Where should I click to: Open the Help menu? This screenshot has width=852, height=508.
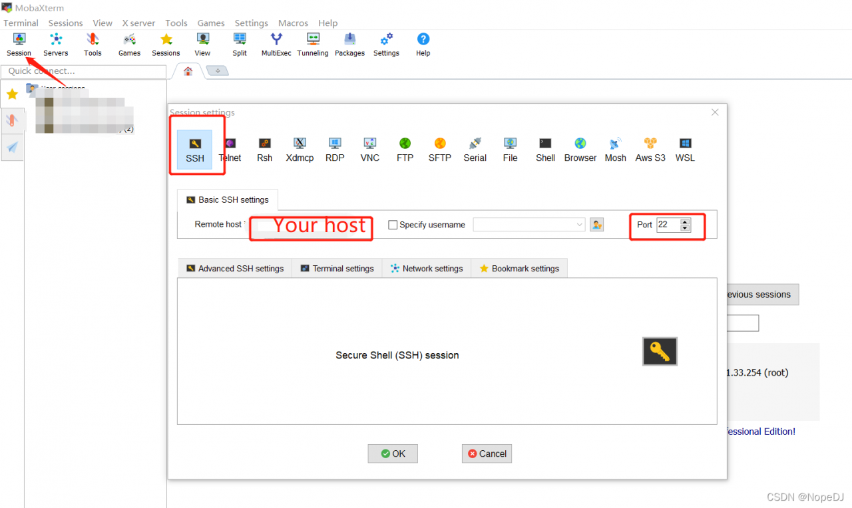pos(328,23)
